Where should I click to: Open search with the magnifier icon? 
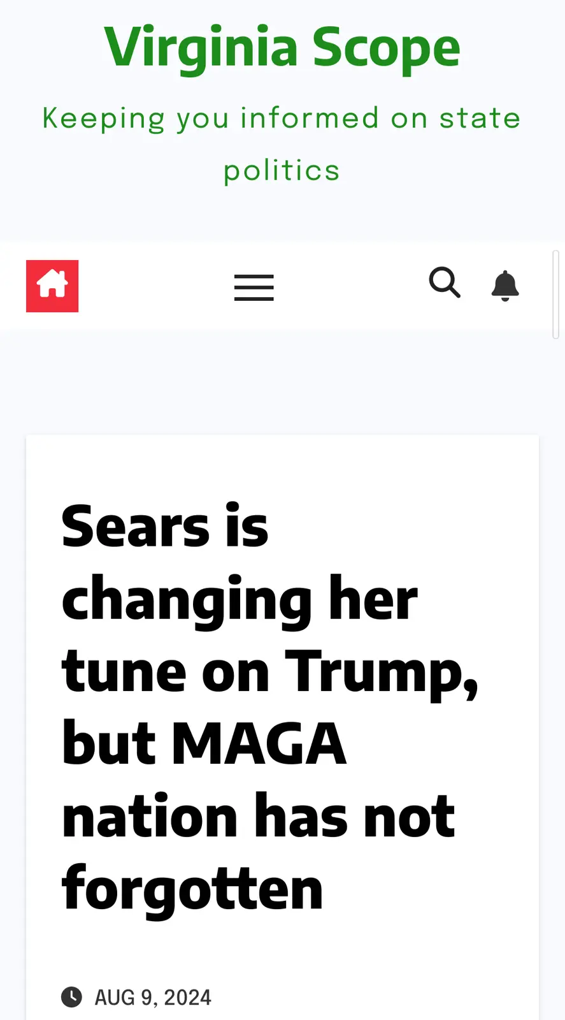click(445, 283)
